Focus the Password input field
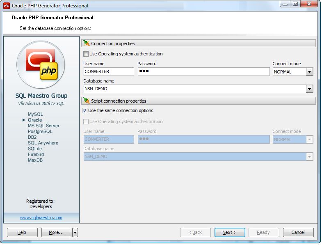 pyautogui.click(x=203, y=71)
